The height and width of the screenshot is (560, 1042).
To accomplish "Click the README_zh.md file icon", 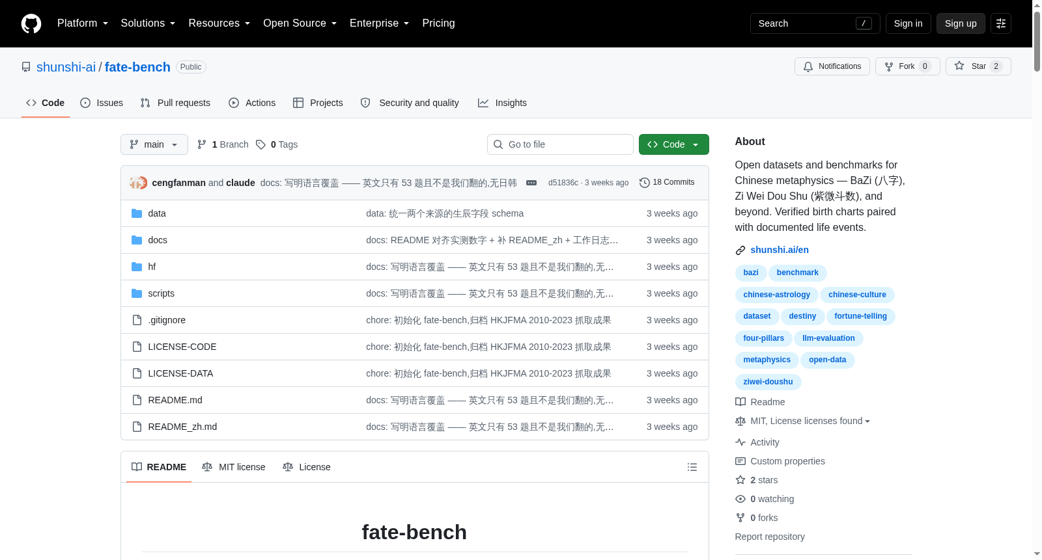I will tap(137, 427).
